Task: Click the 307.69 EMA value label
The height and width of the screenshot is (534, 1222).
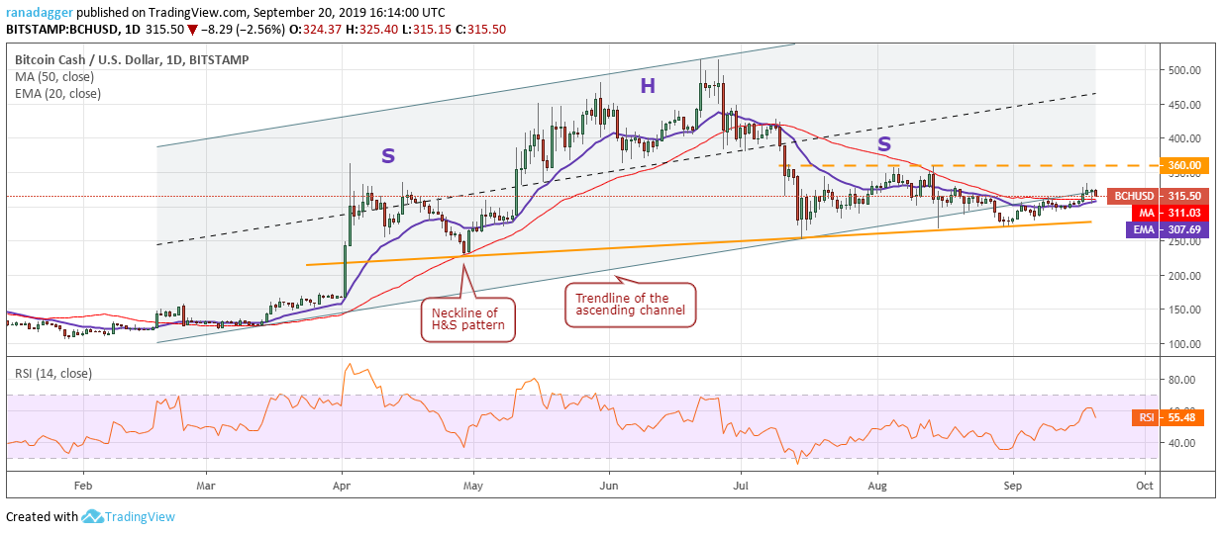Action: [1184, 228]
